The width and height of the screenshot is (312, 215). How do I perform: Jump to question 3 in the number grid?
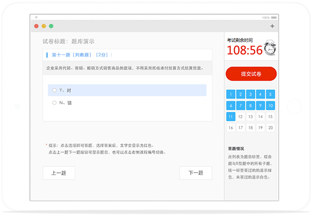[251, 94]
